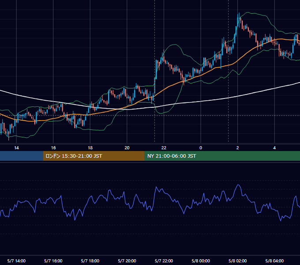
Task: Select the blue session bar before ロンドン
Action: pyautogui.click(x=22, y=156)
